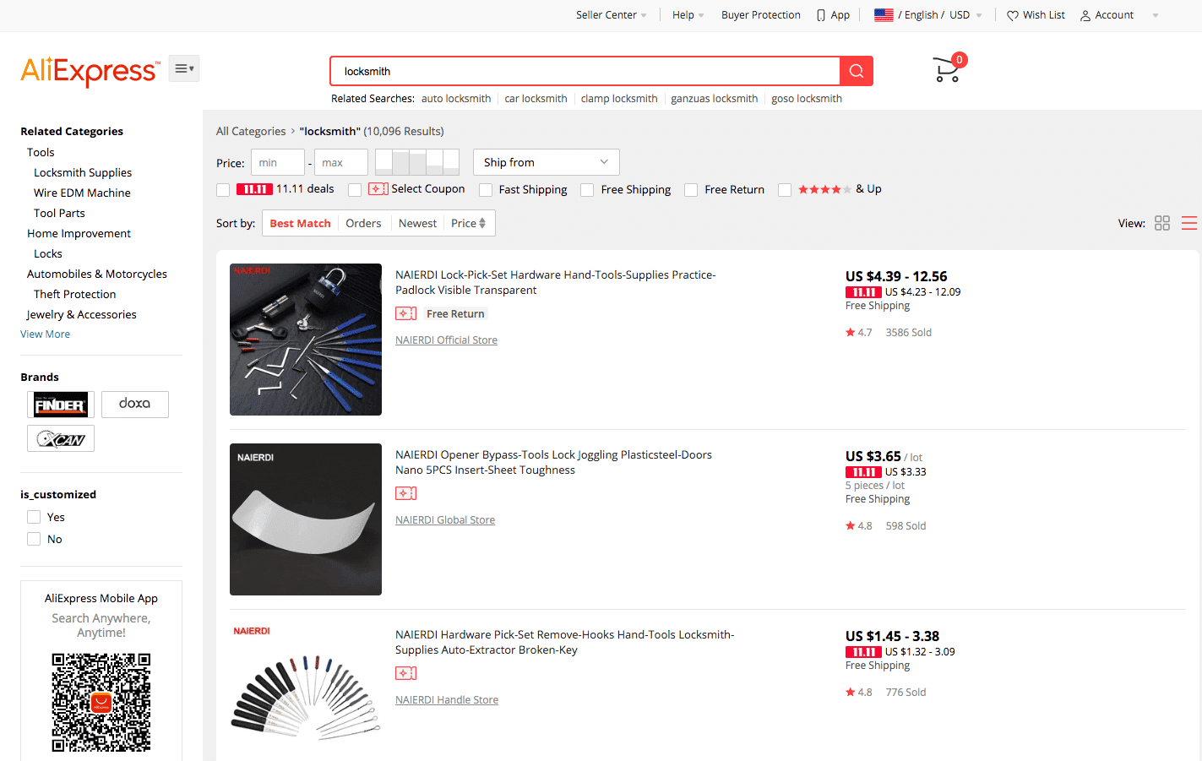This screenshot has height=761, width=1202.
Task: Open Wire EDM Machine category
Action: (x=82, y=193)
